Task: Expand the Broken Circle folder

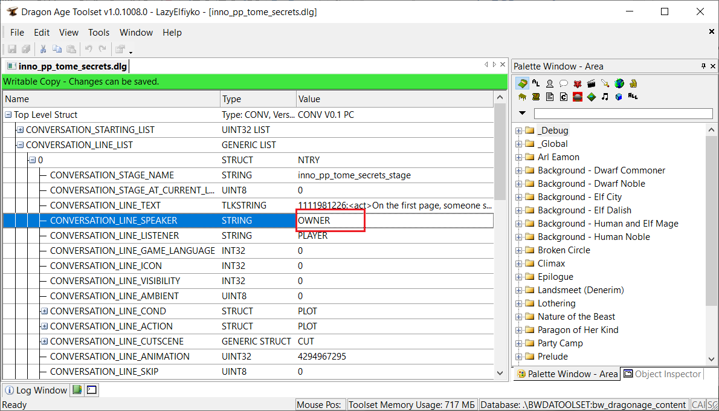Action: [x=518, y=250]
